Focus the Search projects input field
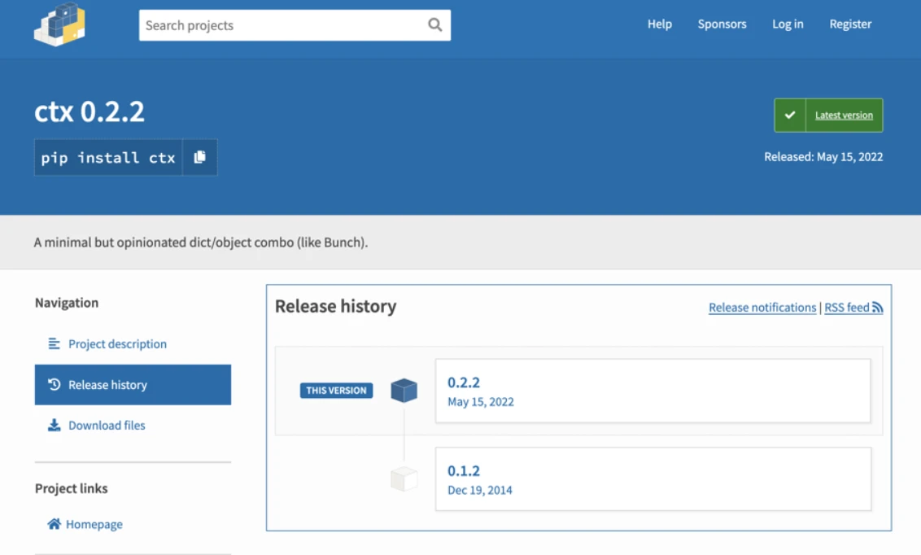This screenshot has height=555, width=921. click(x=281, y=25)
